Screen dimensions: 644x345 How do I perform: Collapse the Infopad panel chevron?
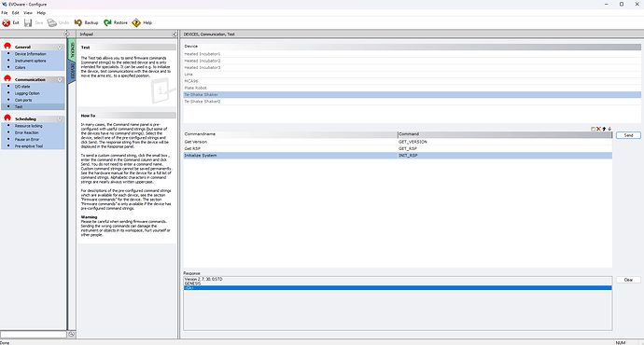(x=175, y=34)
